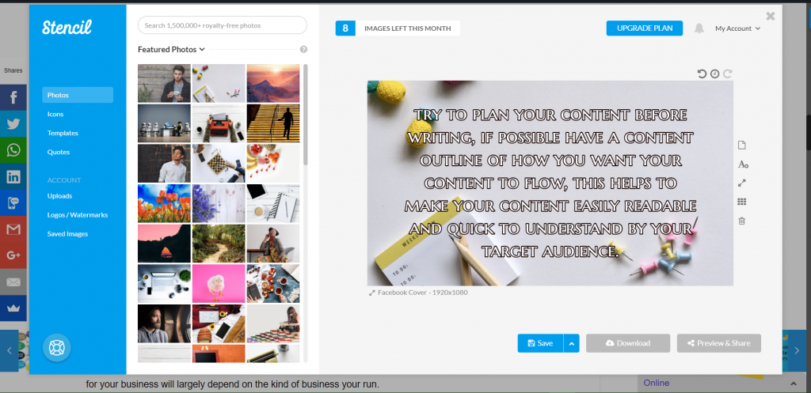
Task: Expand the Save options arrow
Action: (x=572, y=343)
